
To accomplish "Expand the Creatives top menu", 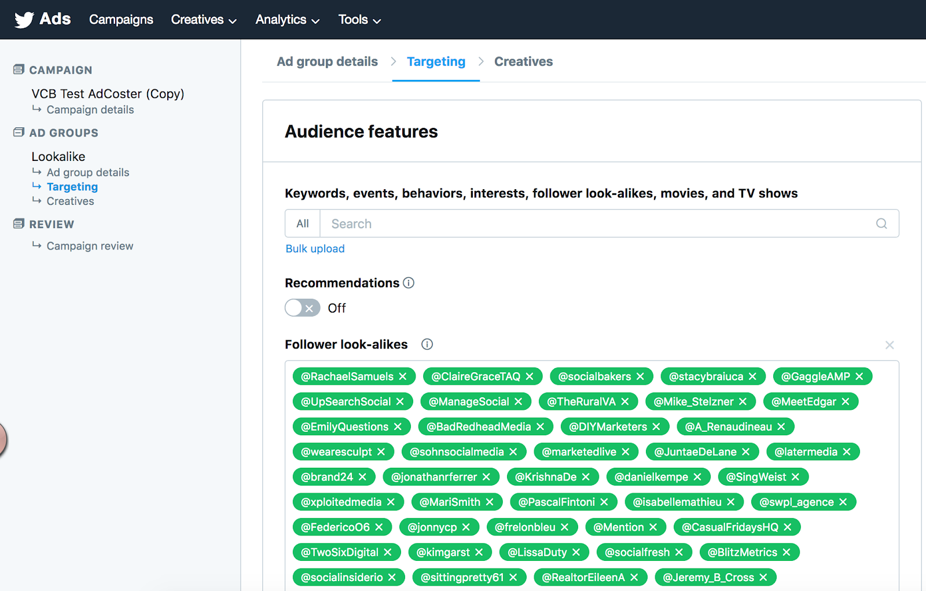I will (204, 20).
